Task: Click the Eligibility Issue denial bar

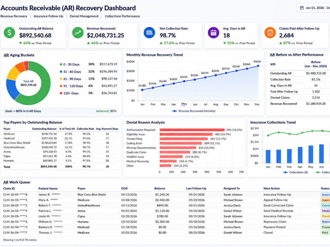Action: coord(186,134)
